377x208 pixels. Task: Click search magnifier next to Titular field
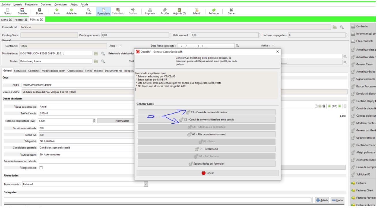tap(102, 61)
